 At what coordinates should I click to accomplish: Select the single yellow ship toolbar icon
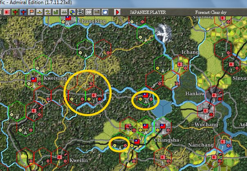point(40,12)
